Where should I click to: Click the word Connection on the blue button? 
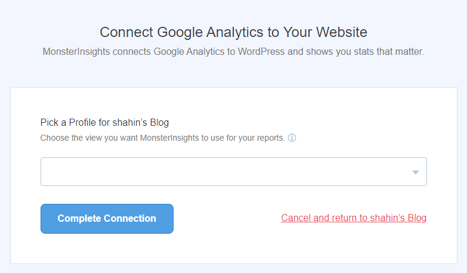point(130,219)
